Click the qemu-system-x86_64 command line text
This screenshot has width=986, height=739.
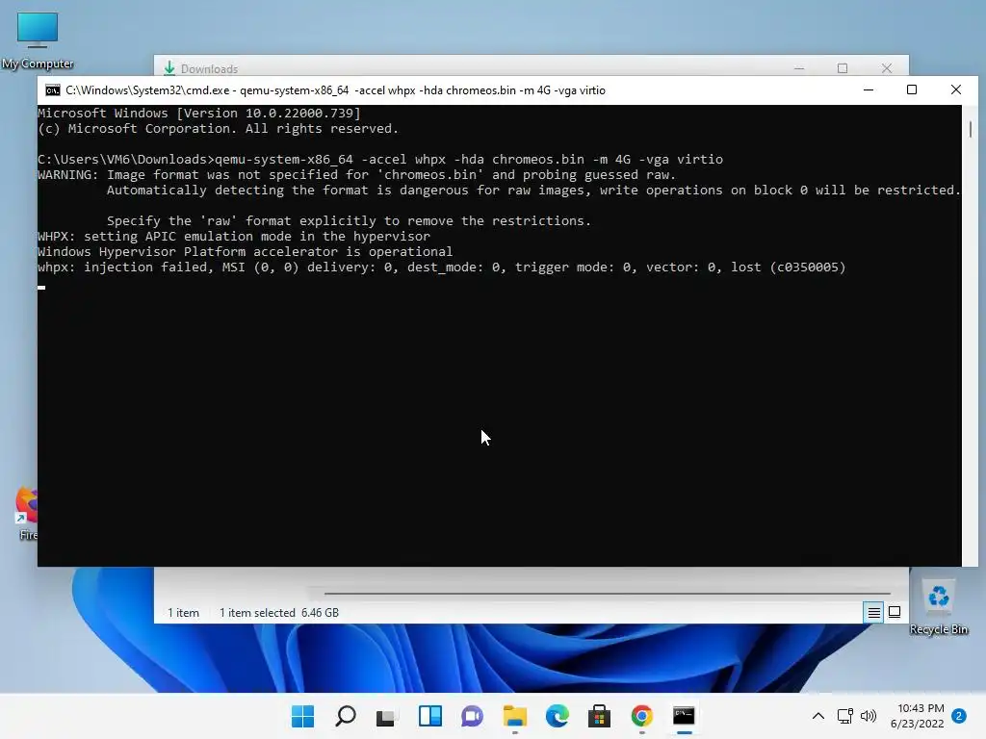(x=469, y=160)
